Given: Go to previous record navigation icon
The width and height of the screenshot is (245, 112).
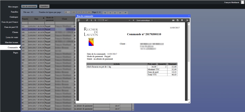Looking at the screenshot, I should tap(110, 13).
